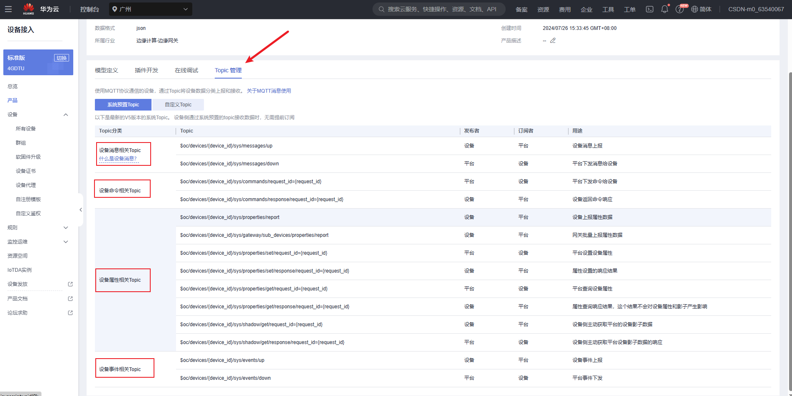This screenshot has height=396, width=792.
Task: Click the gateway/sub_devices/properties/report topic
Action: tap(254, 235)
